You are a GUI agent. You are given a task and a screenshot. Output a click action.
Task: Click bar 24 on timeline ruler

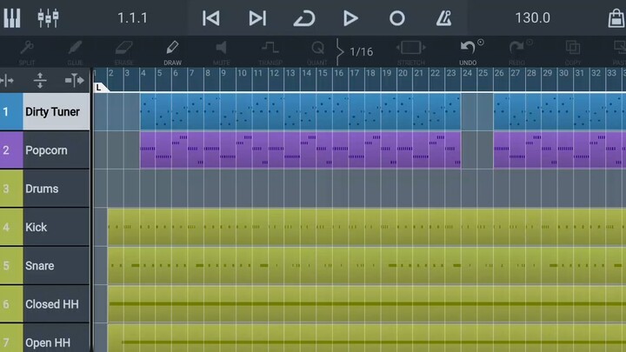tap(468, 74)
